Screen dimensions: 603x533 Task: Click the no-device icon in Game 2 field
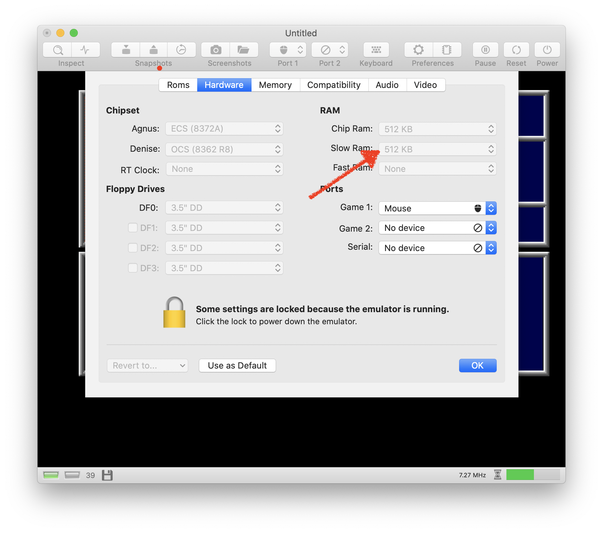pyautogui.click(x=478, y=228)
